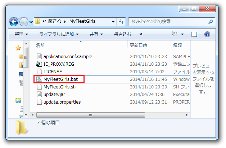The image size is (226, 148).
Task: Open the view options dropdown arrow
Action: point(182,34)
